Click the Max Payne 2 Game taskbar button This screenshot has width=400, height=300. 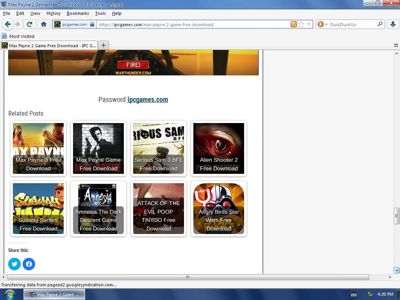click(54, 295)
